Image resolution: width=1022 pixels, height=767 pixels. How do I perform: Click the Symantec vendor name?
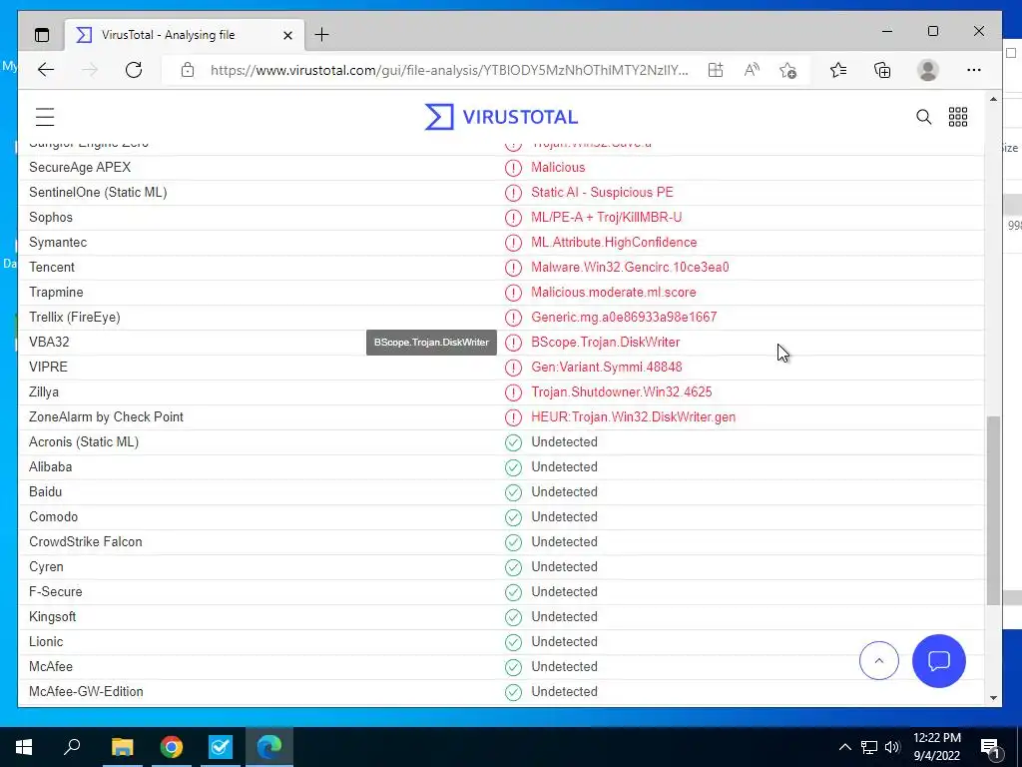pos(57,242)
